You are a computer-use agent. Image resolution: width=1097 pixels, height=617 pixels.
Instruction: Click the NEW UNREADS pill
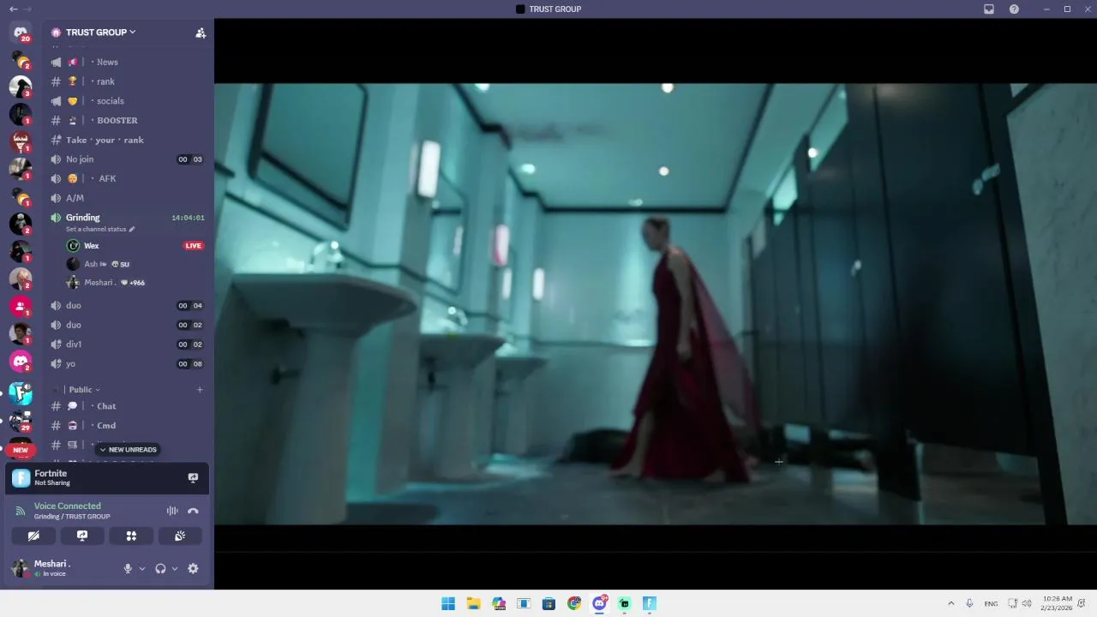tap(129, 450)
